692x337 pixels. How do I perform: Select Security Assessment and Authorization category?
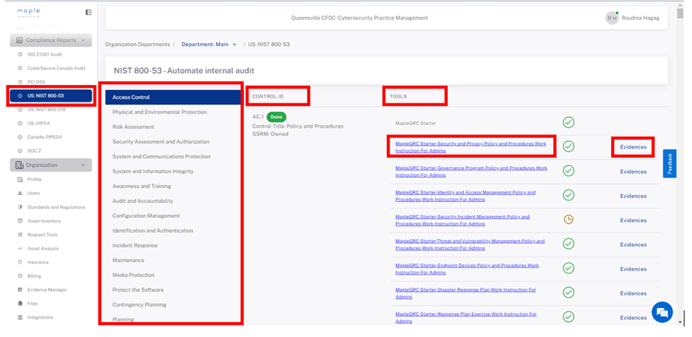(x=161, y=142)
